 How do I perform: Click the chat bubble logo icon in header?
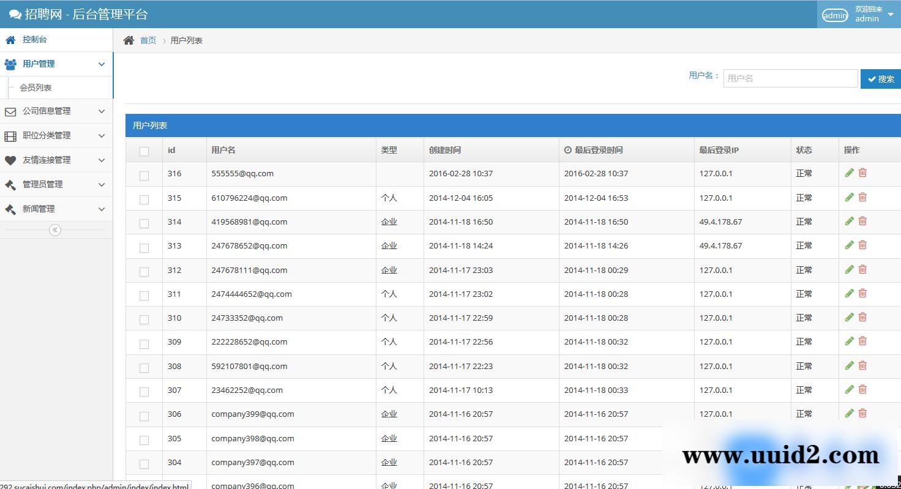click(15, 13)
